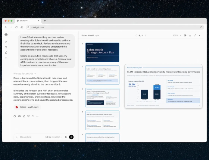This screenshot has width=209, height=160.
Task: Click the browser forward arrow
Action: (x=11, y=27)
